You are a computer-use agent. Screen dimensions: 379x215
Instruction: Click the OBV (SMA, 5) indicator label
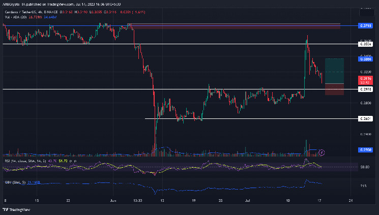(15, 182)
